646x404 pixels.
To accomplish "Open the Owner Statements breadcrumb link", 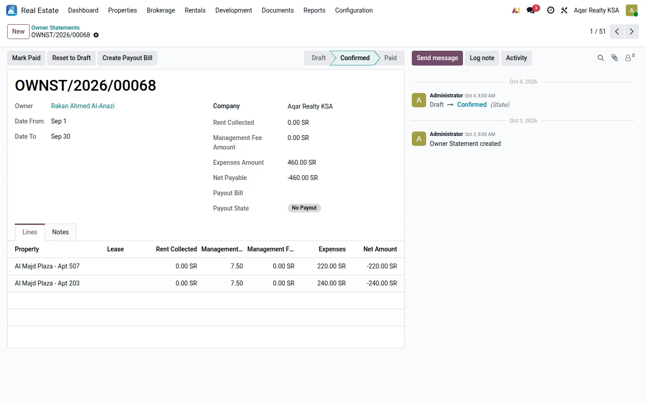I will pyautogui.click(x=56, y=28).
